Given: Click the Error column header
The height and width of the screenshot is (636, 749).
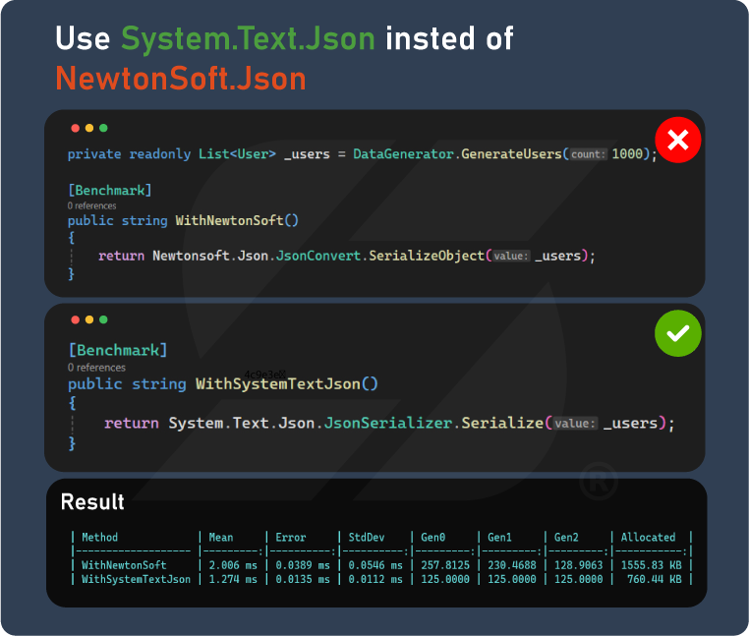Looking at the screenshot, I should 290,538.
